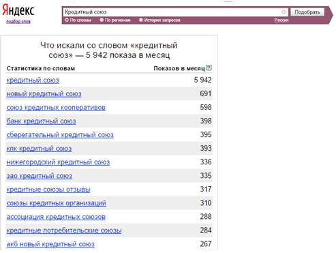Clear the search field with the X icon
Screen dimensions: 336x253
pos(284,12)
